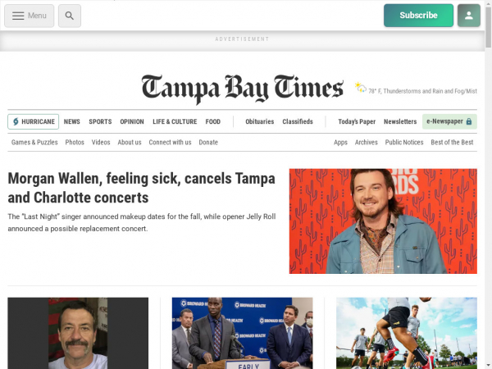
Task: Open the soccer practice photo thumbnail
Action: tap(407, 333)
